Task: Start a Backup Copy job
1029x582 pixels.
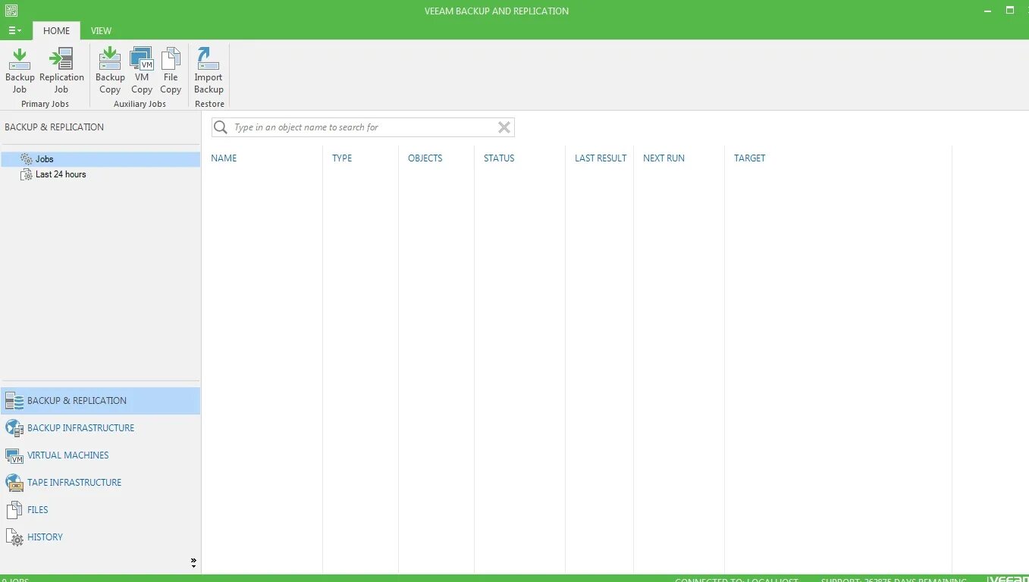Action: pos(110,70)
